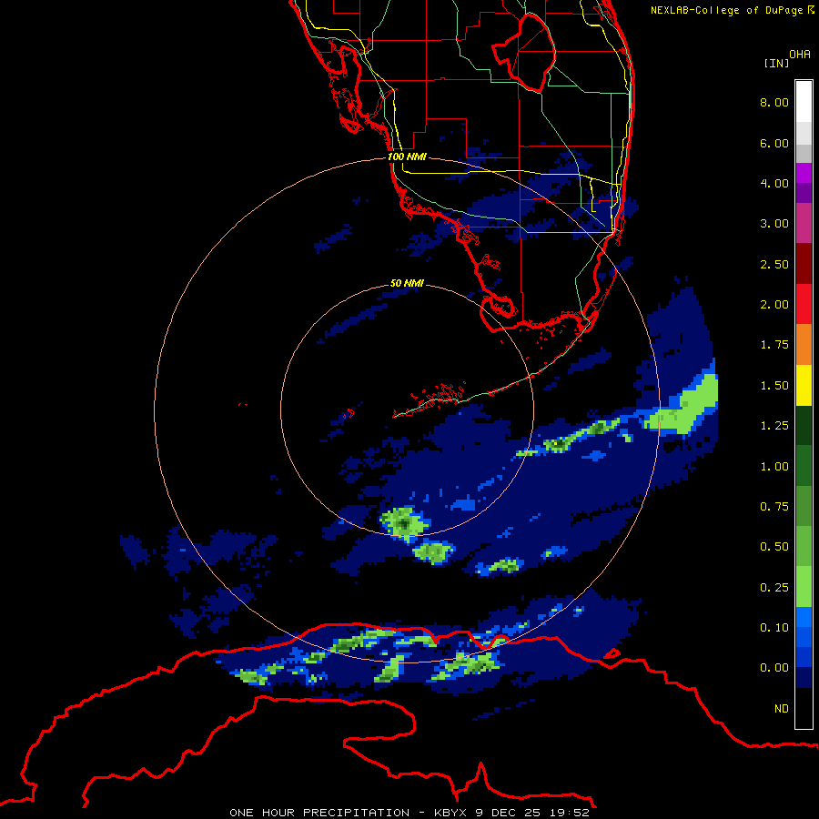Click the green 1.00 legend swatch
819x819 pixels.
tap(804, 466)
